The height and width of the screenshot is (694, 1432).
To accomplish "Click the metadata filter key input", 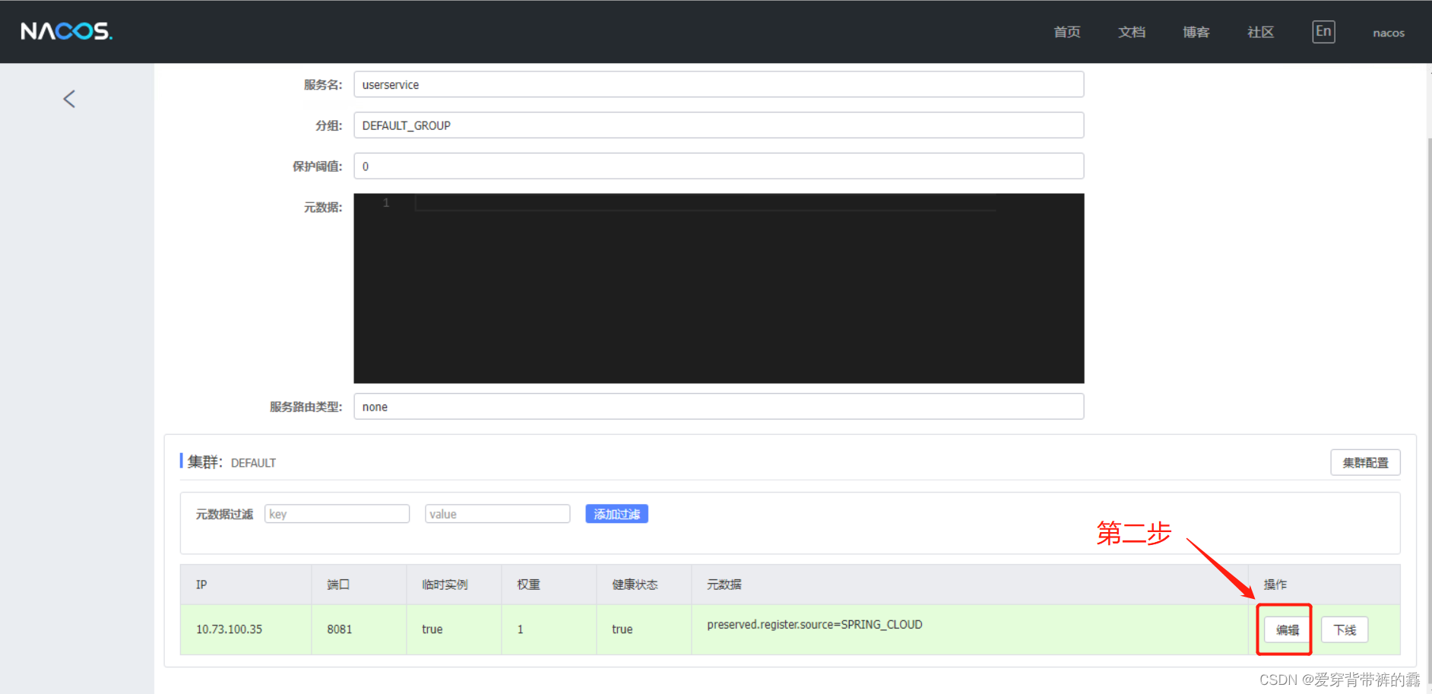I will point(337,514).
